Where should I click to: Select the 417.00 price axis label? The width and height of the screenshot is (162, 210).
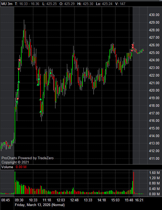(154, 113)
